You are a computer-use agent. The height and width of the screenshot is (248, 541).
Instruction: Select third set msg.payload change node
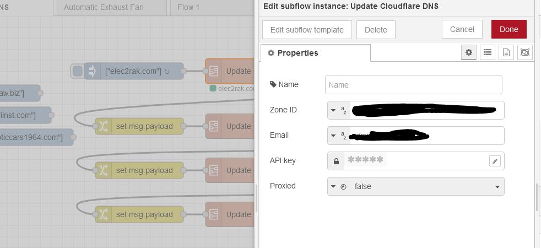(139, 214)
